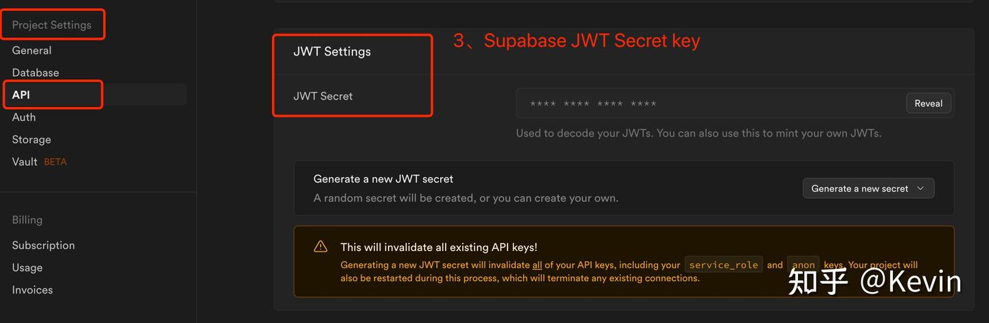
Task: Reveal the JWT Secret
Action: 928,104
